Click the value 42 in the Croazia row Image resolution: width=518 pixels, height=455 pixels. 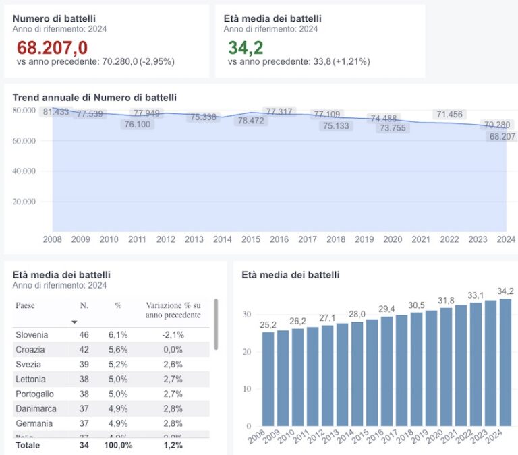[84, 350]
